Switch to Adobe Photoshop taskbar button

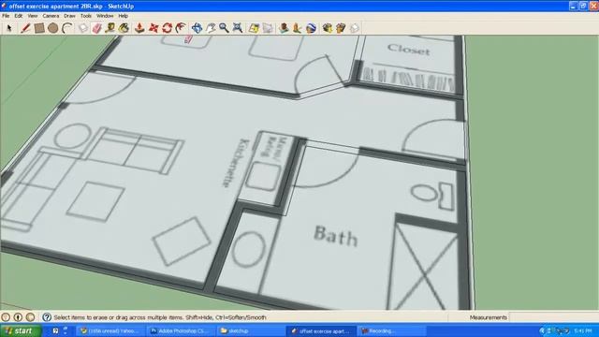click(181, 330)
